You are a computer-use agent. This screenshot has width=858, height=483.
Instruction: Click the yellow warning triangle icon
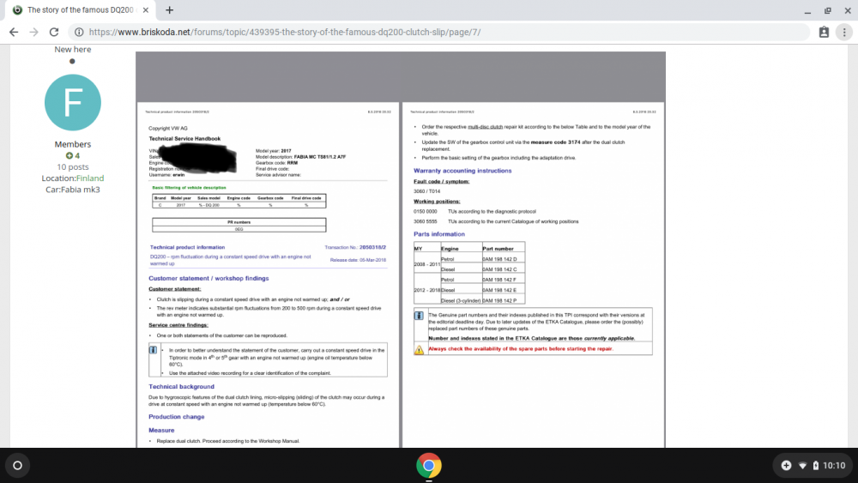[x=419, y=349]
